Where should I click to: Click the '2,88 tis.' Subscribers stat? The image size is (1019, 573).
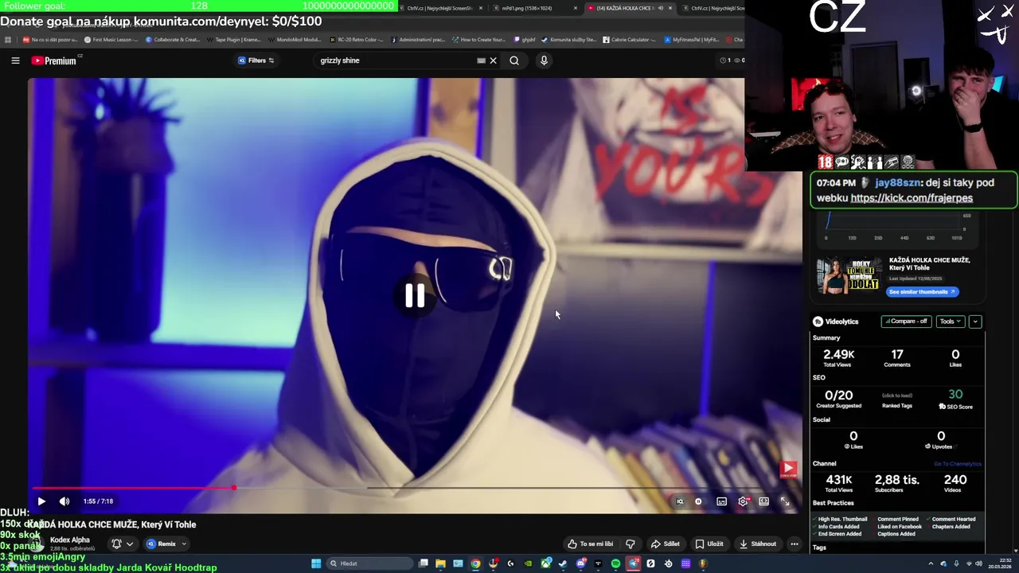897,480
